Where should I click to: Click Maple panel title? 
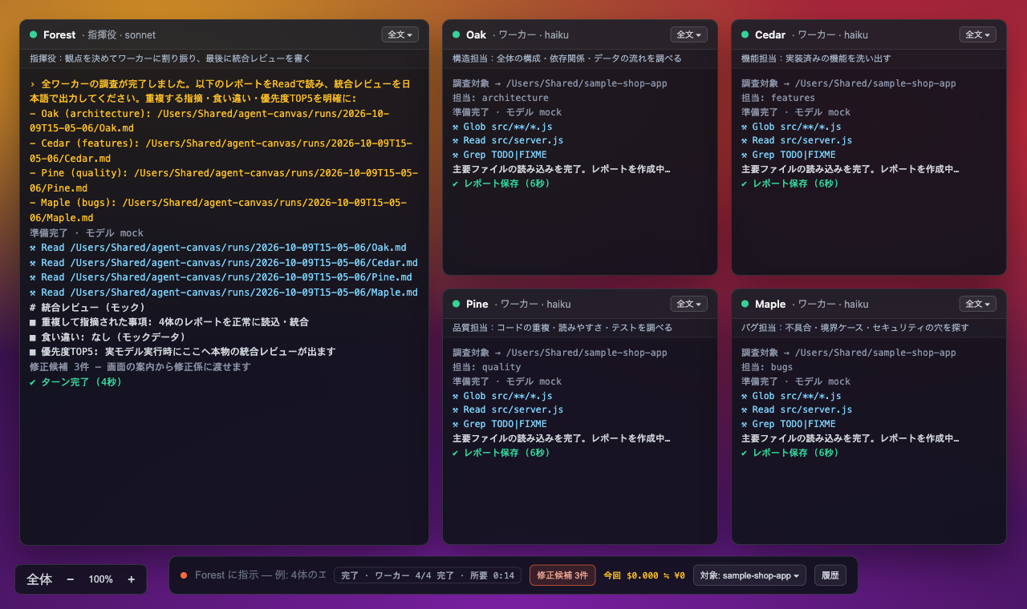coord(770,304)
